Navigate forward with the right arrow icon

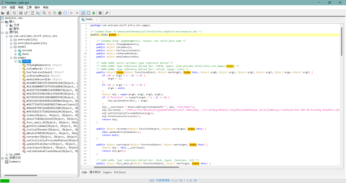77,13
